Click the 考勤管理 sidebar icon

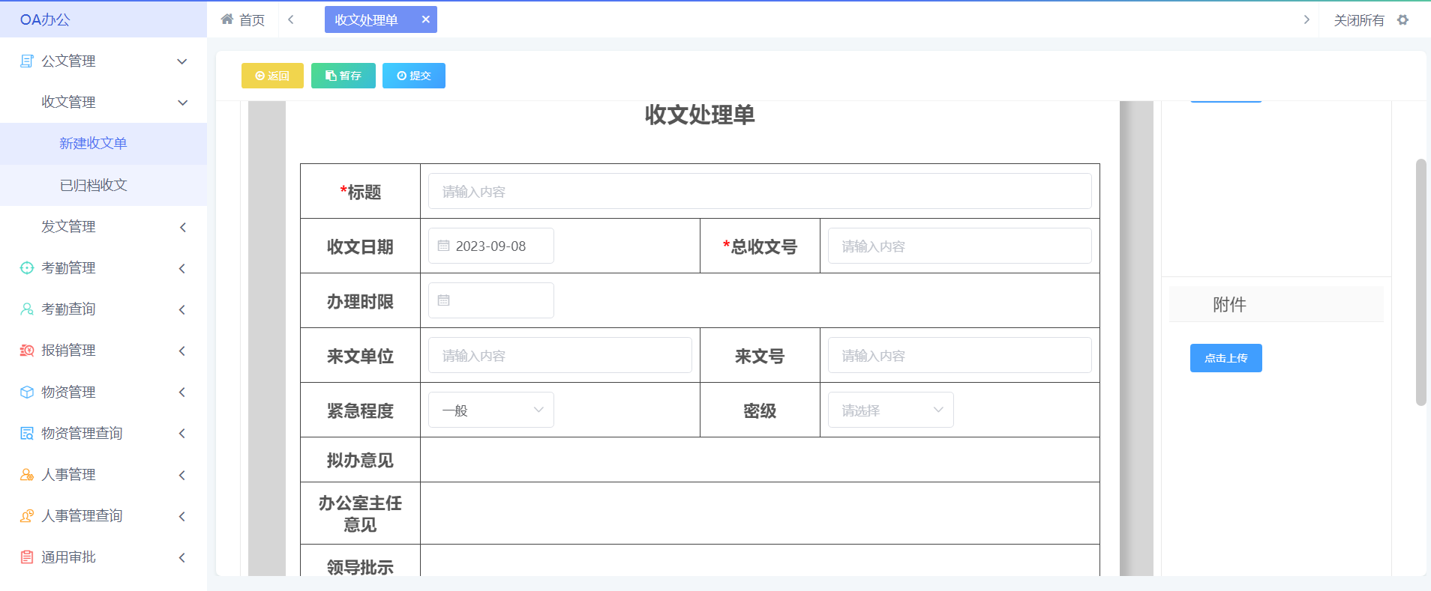click(27, 268)
